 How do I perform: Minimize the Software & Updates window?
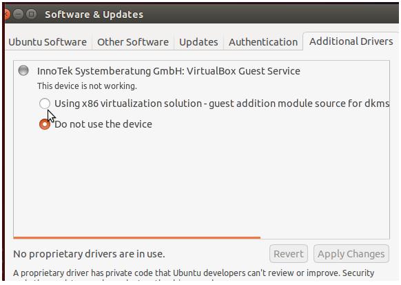[18, 14]
